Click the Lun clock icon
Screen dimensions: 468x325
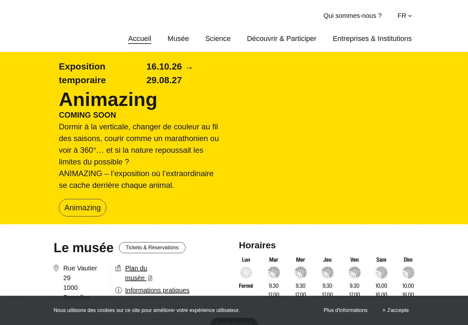[246, 273]
